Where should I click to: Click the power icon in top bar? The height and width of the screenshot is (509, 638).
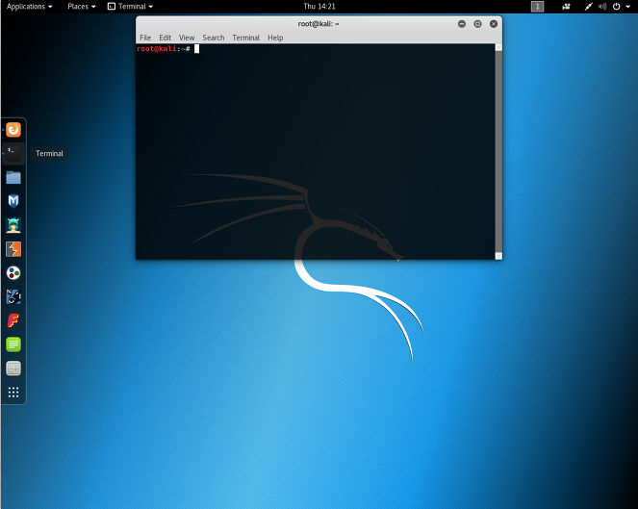tap(617, 7)
